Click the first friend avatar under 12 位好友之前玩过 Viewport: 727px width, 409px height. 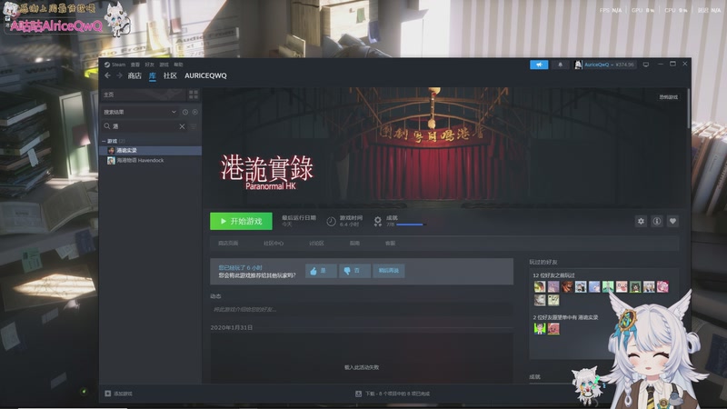(539, 286)
